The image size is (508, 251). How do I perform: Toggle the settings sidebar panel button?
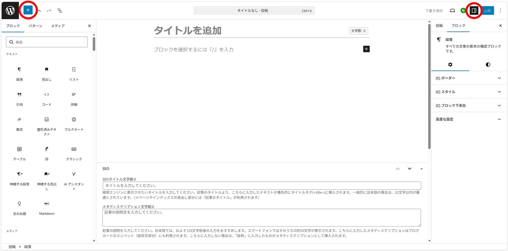point(474,10)
